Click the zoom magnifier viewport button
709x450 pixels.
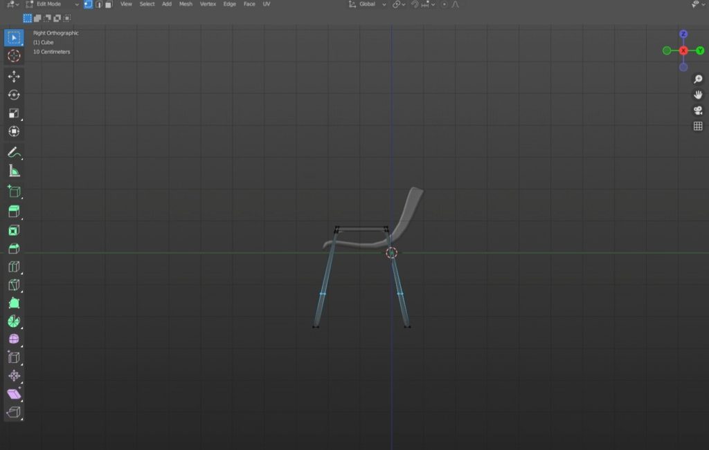(x=698, y=79)
